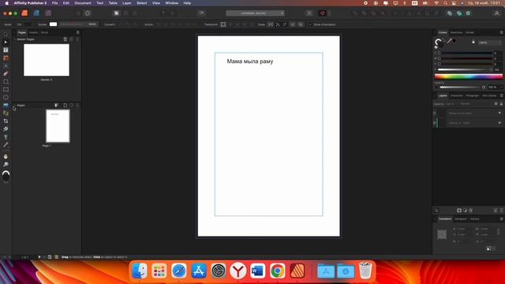
Task: Switch to the Publisher persona icon
Action: coord(24,13)
